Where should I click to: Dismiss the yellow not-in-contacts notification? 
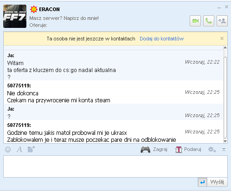222,39
